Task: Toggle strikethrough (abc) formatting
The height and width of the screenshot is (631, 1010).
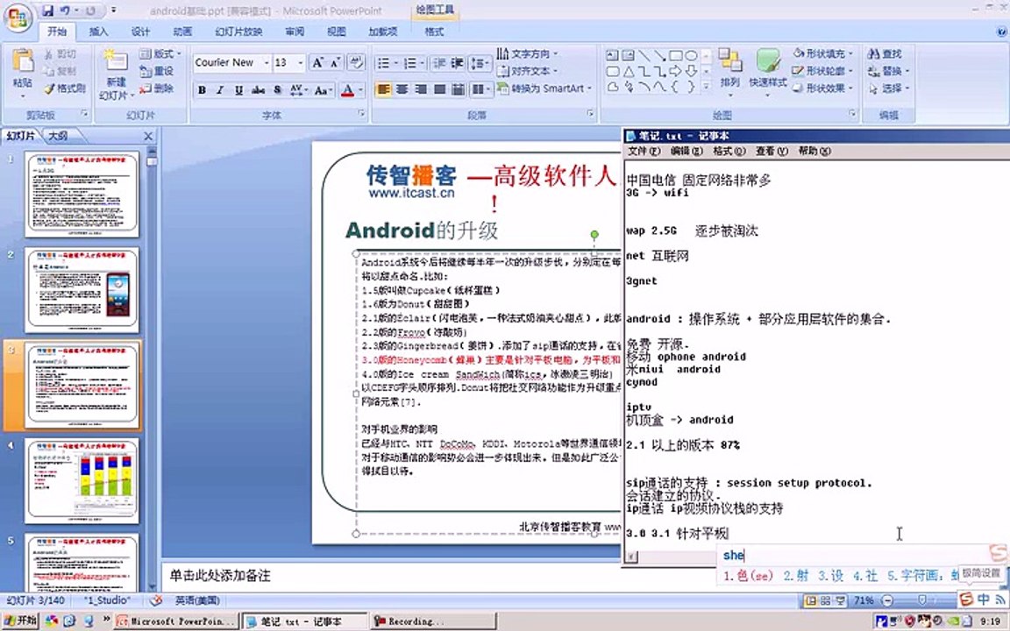Action: pos(259,90)
